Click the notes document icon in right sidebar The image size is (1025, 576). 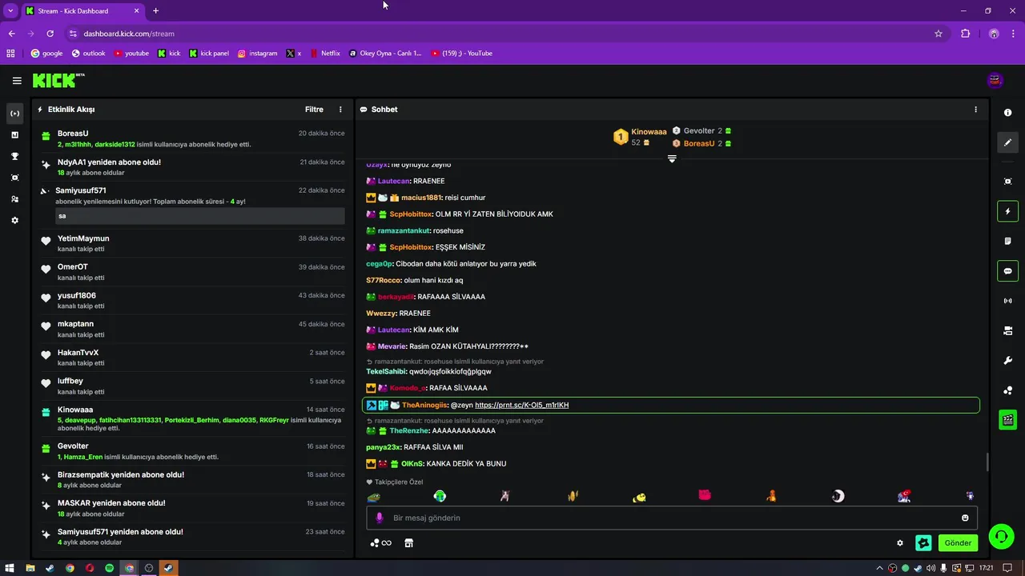click(1007, 241)
